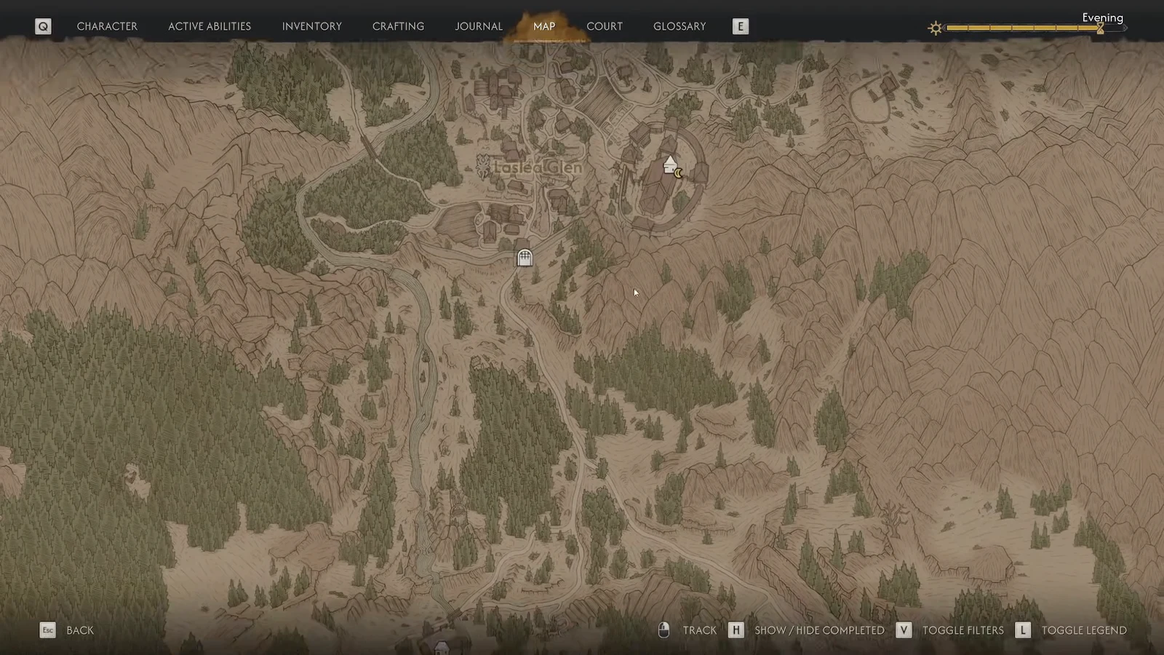The image size is (1164, 655).
Task: Open the Journal tab
Action: click(479, 26)
